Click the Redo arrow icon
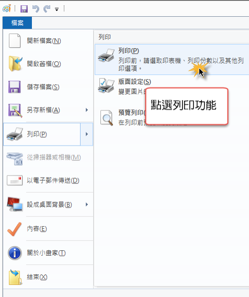249x297 pixels. (x=47, y=9)
